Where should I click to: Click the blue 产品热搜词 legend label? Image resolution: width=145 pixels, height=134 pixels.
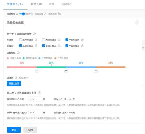[47, 58]
